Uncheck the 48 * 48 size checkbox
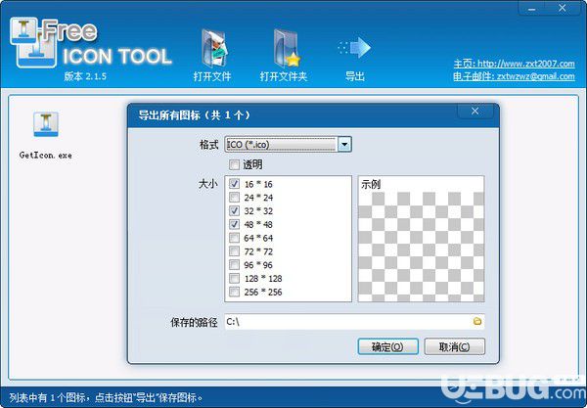Image resolution: width=587 pixels, height=408 pixels. point(235,224)
